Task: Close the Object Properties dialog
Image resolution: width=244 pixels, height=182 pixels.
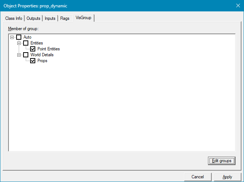Action: (x=237, y=6)
